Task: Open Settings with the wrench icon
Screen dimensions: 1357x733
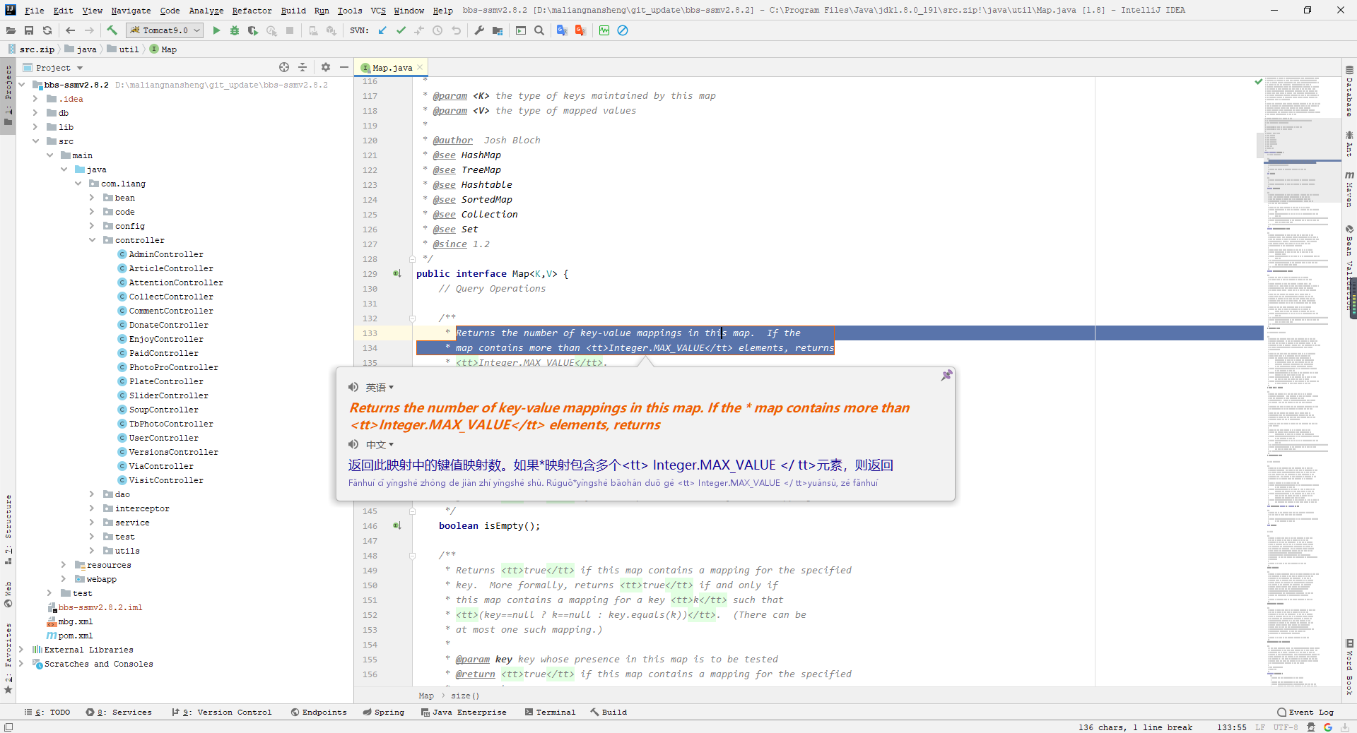Action: (x=479, y=30)
